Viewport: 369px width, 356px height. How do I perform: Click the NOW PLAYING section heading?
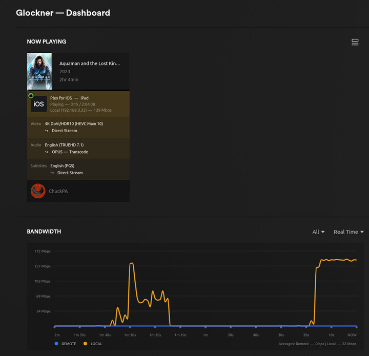pyautogui.click(x=47, y=41)
